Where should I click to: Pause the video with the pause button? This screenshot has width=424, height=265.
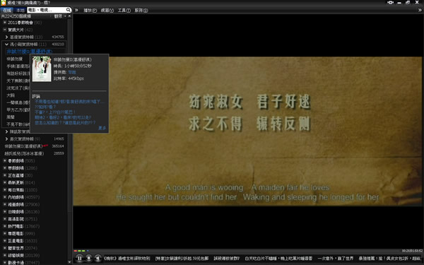(79, 258)
